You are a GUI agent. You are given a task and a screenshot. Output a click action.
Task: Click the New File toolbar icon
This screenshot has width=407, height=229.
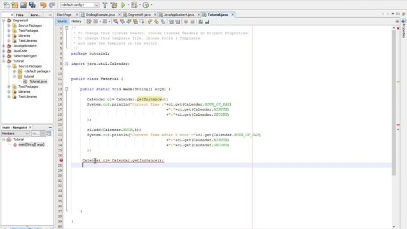point(6,5)
